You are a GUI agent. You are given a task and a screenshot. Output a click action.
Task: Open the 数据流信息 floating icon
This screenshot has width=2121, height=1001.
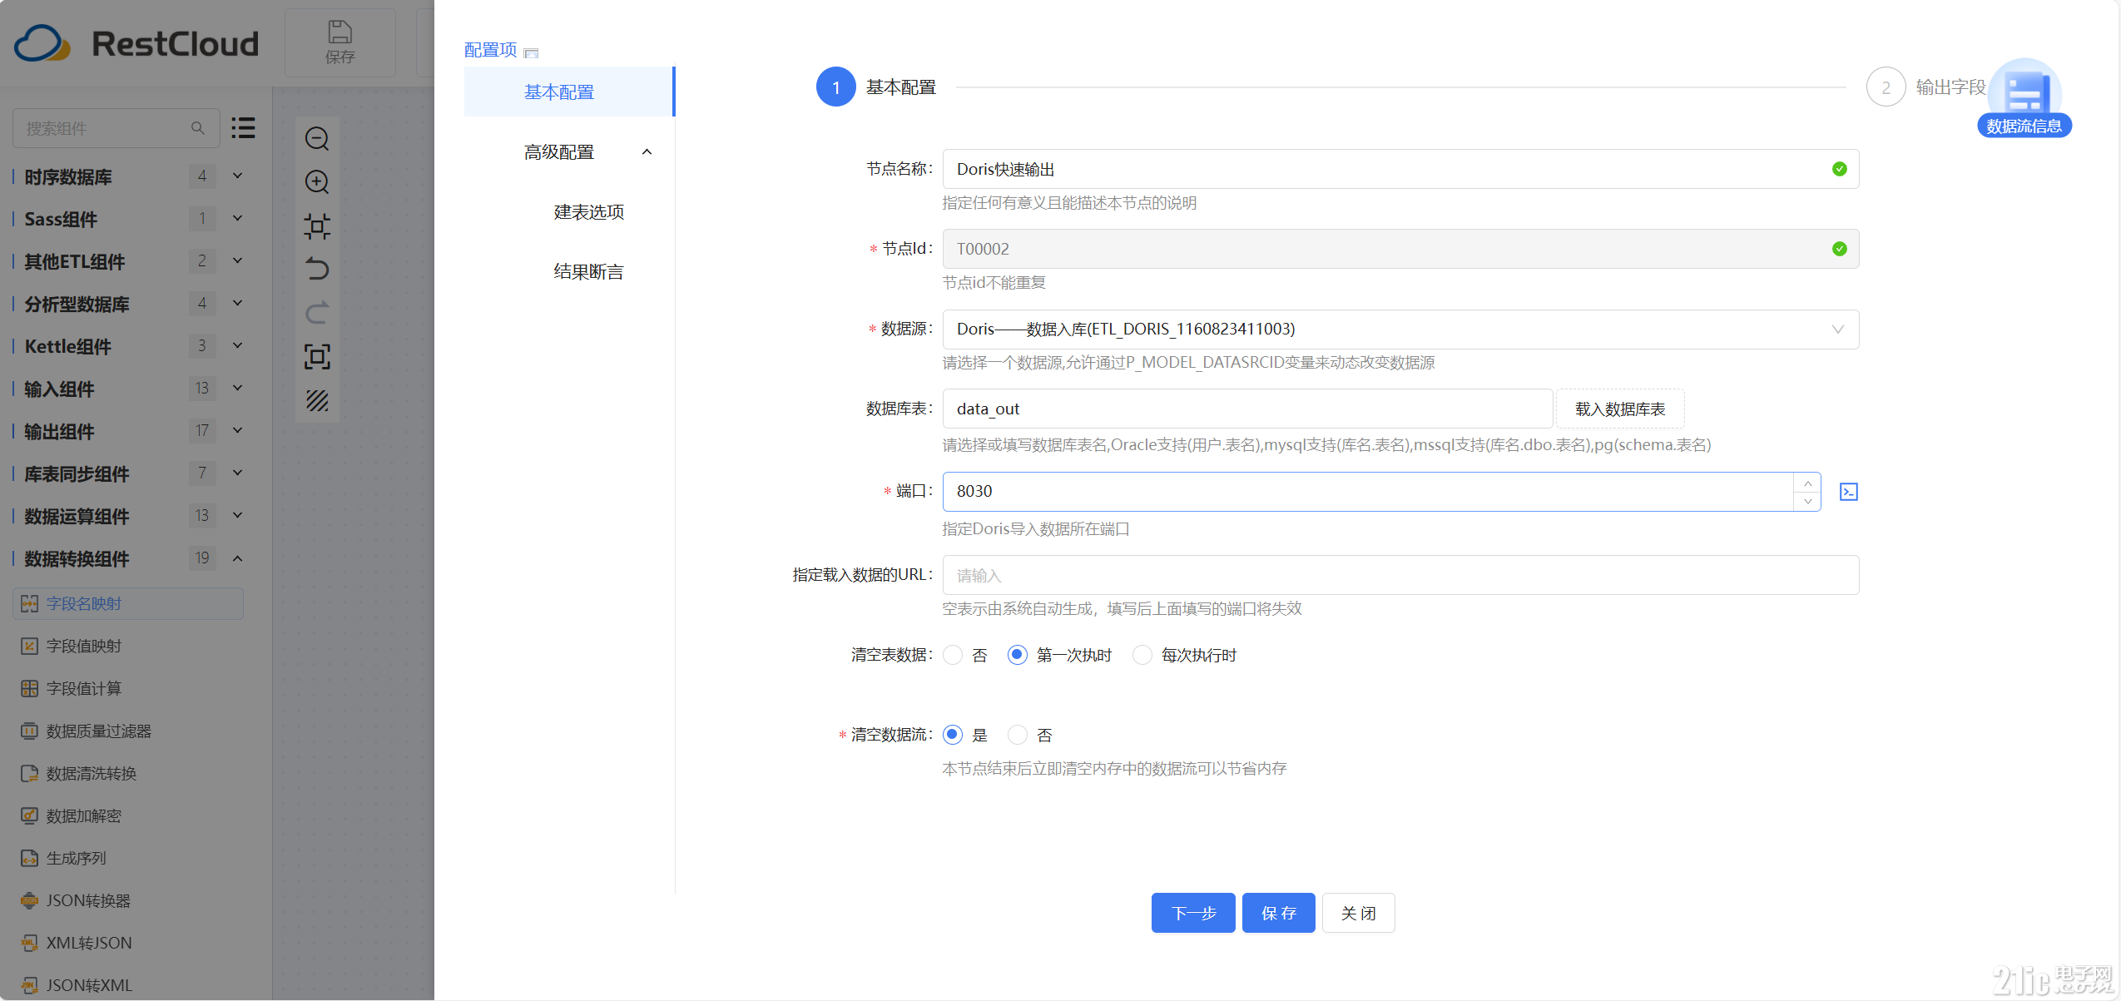tap(2024, 97)
